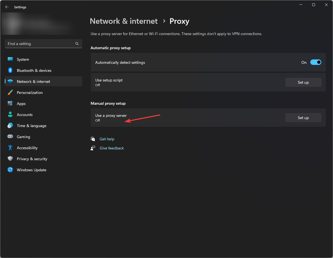Go back with the top-left arrow

pyautogui.click(x=7, y=7)
